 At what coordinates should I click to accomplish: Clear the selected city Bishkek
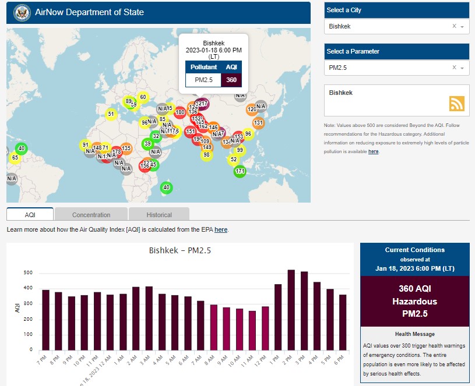click(454, 26)
